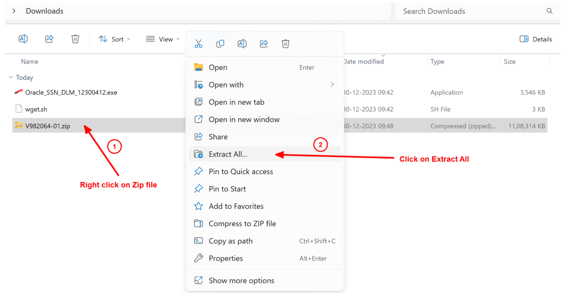This screenshot has height=300, width=567.
Task: Click the Copy icon in context menu
Action: coord(220,43)
